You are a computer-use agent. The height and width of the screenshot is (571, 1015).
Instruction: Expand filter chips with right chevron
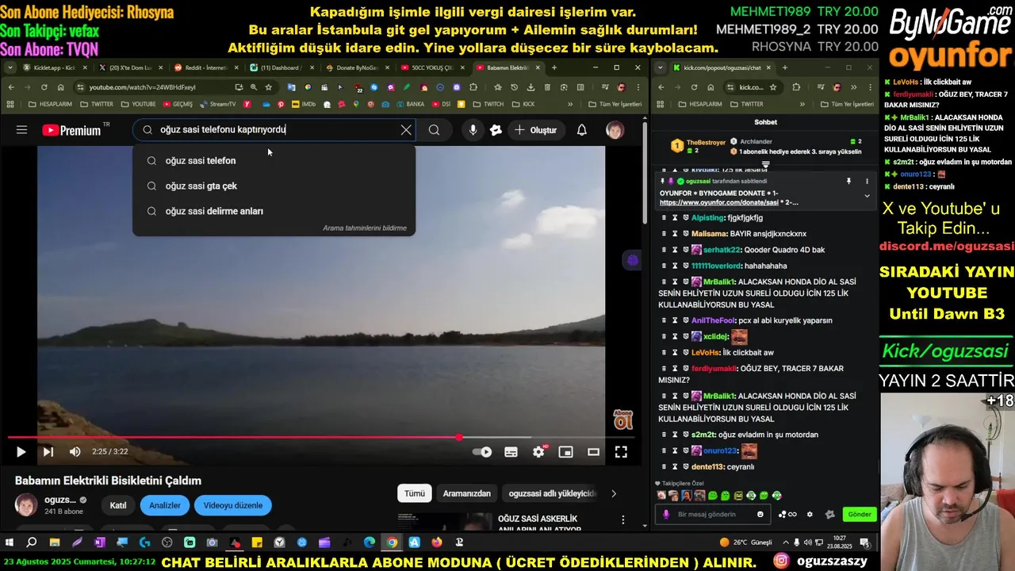click(613, 493)
